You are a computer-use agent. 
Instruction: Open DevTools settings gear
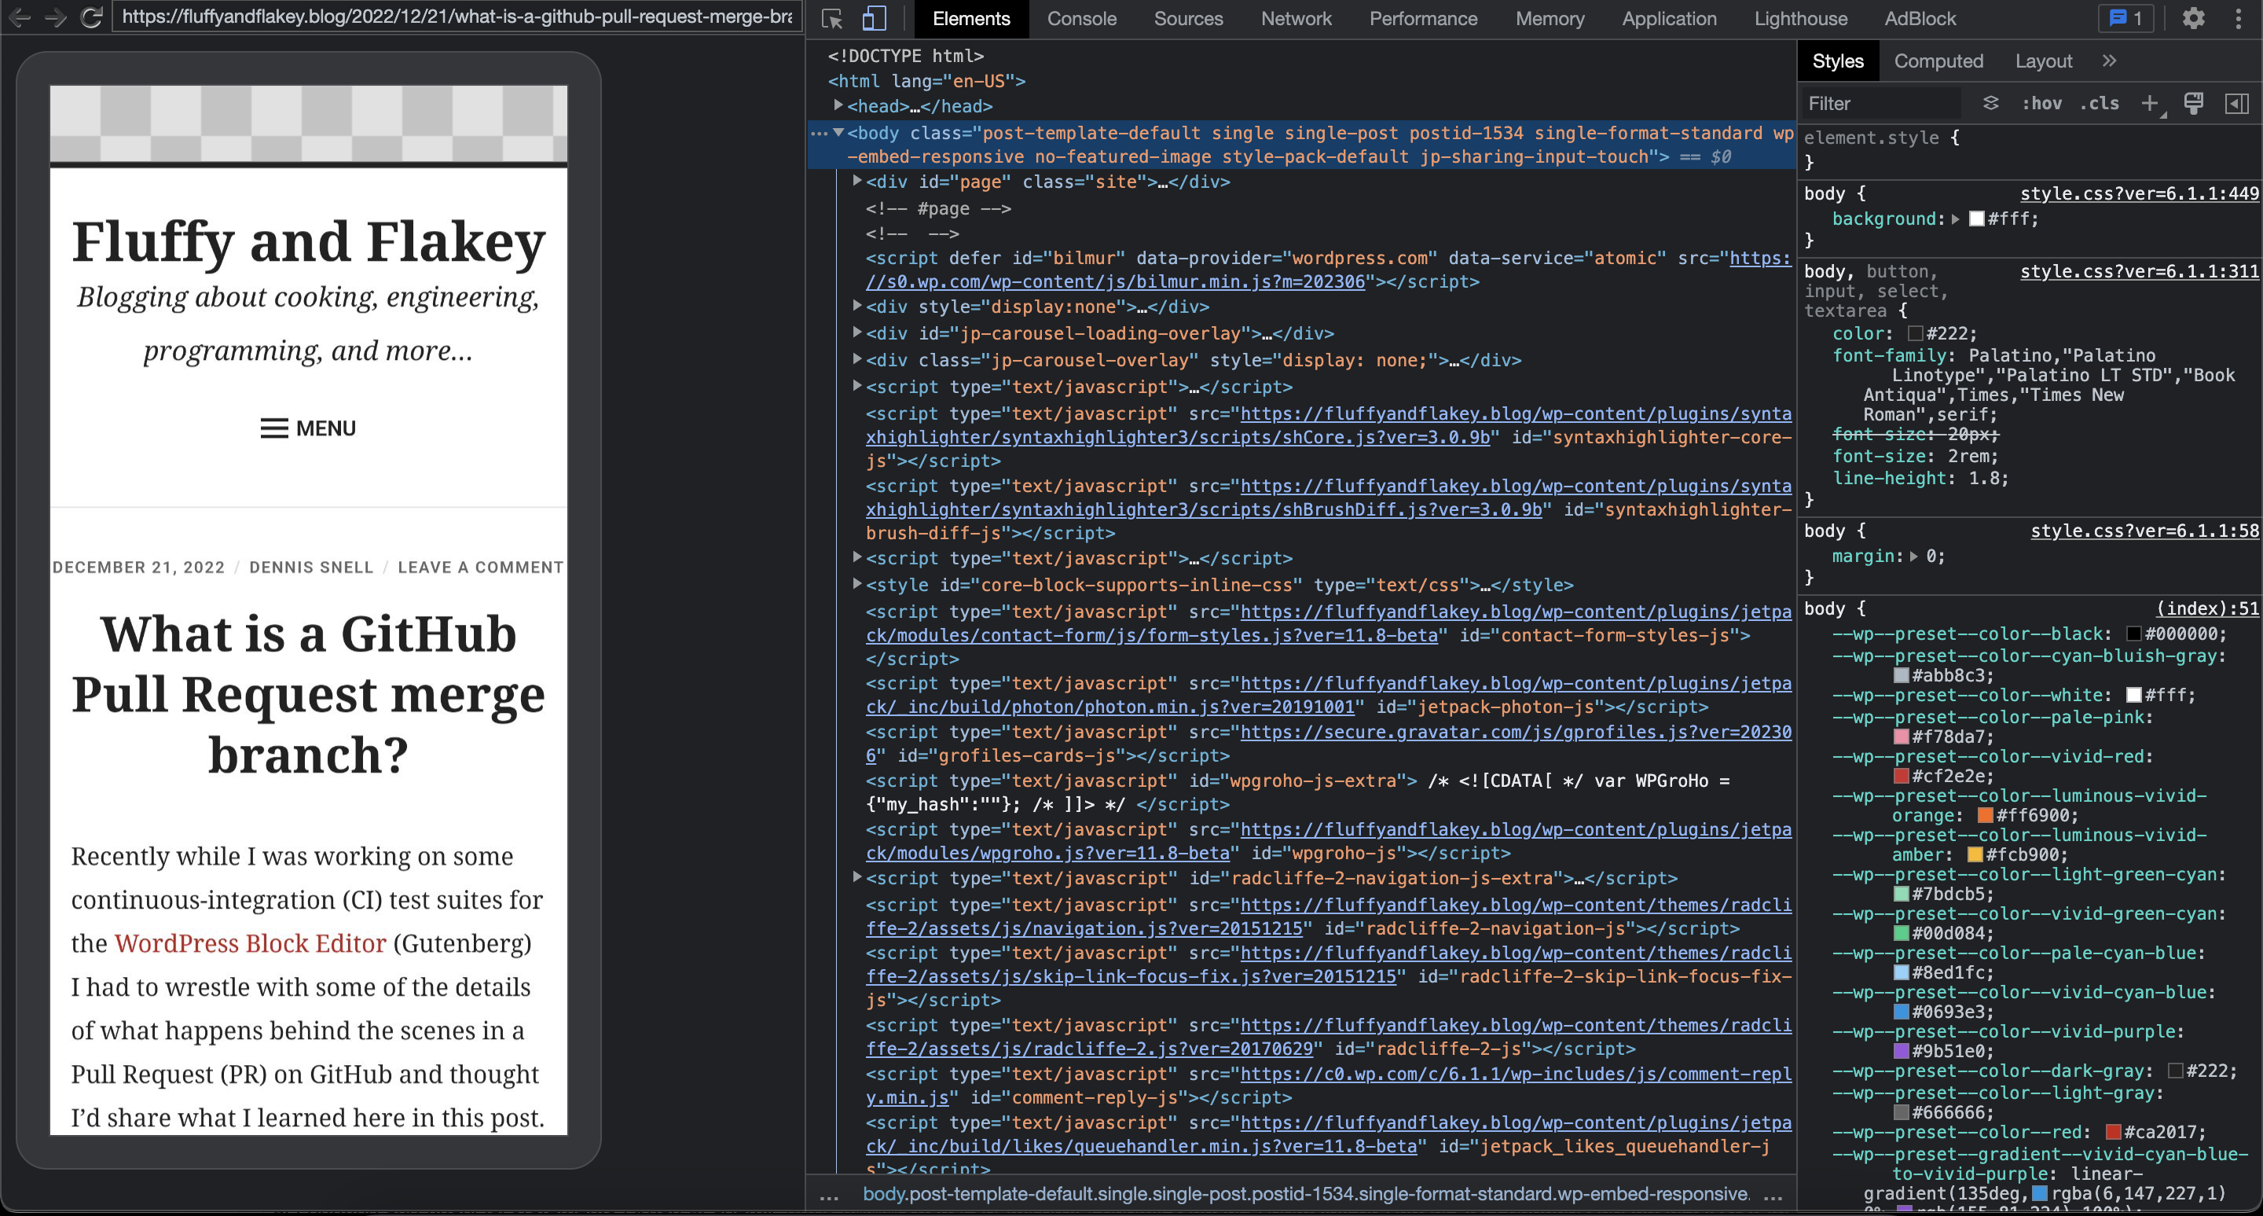point(2194,18)
